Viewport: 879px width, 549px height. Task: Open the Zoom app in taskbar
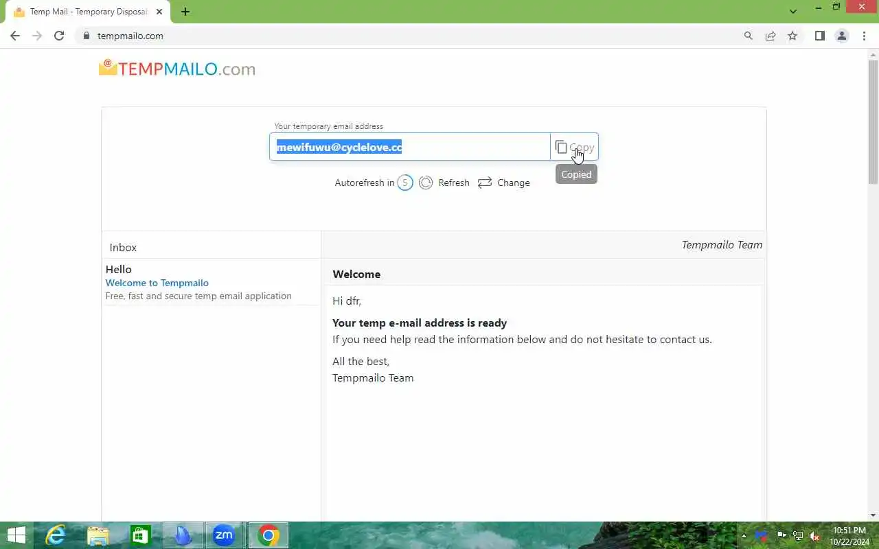(x=224, y=535)
